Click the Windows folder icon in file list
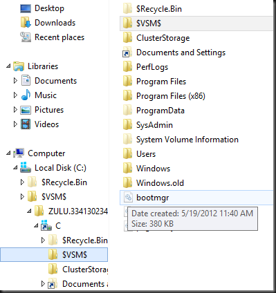 [128, 169]
